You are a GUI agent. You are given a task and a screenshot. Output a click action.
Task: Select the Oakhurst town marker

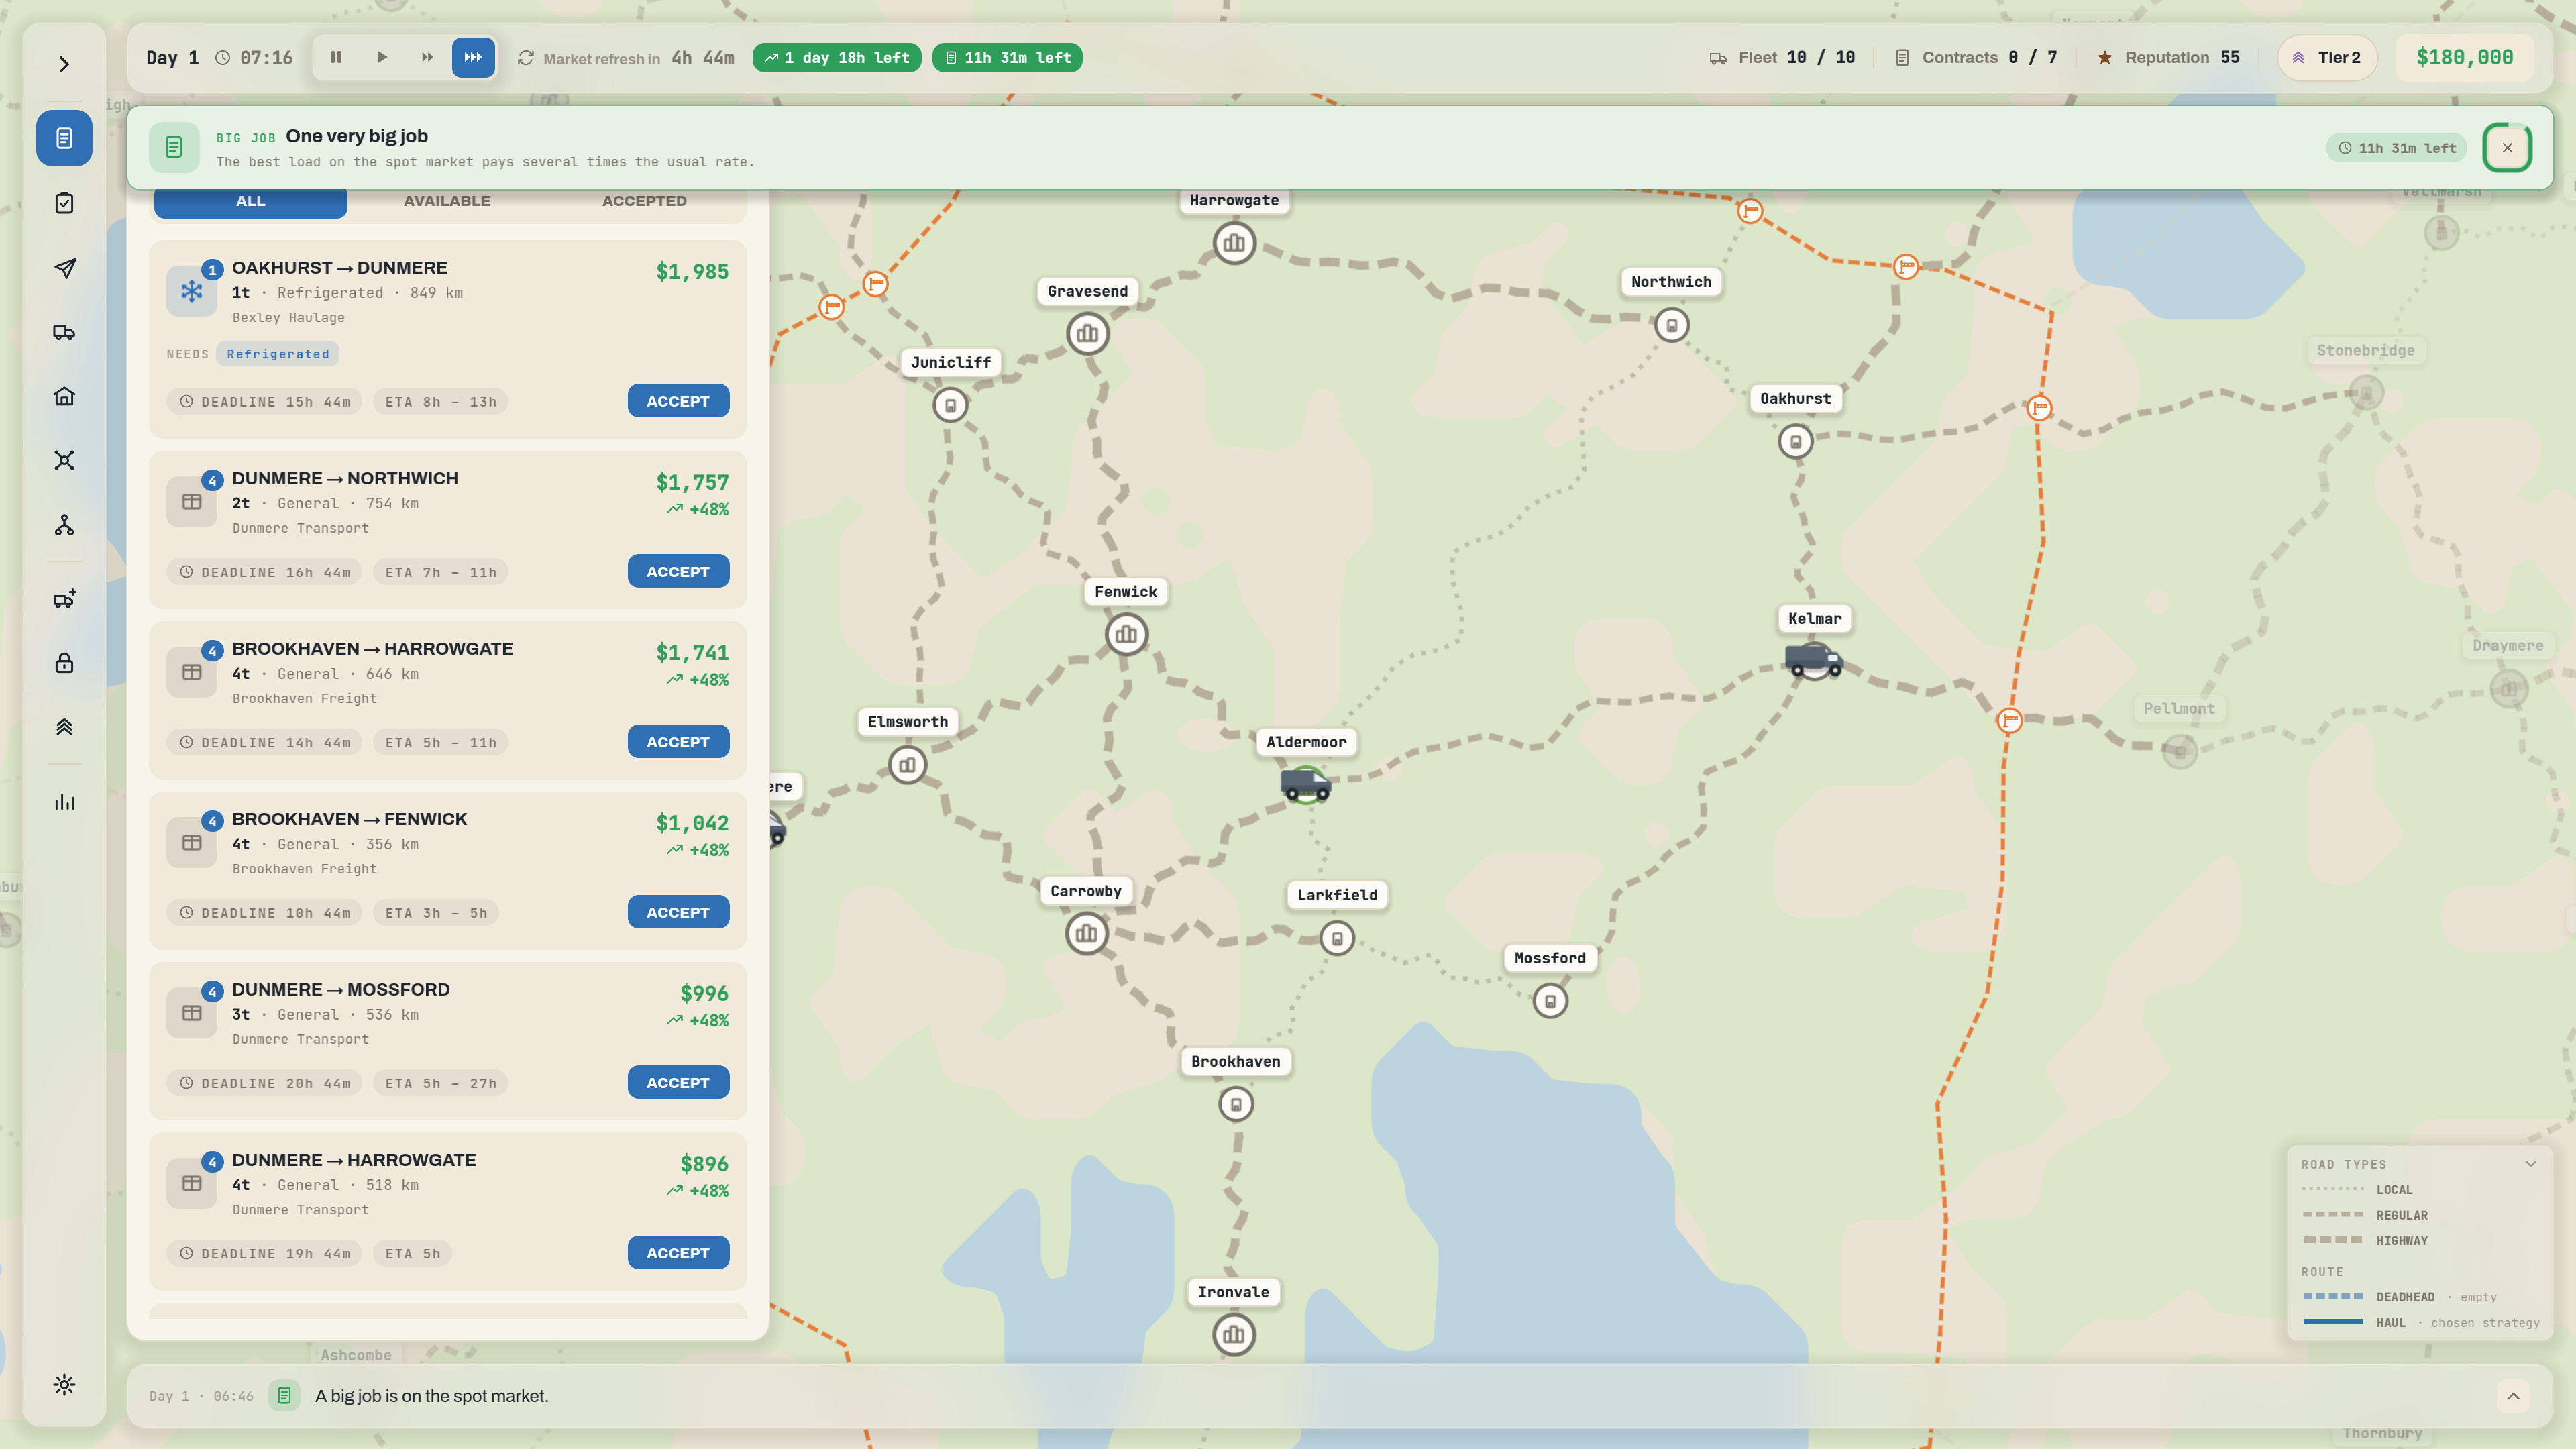point(1796,441)
